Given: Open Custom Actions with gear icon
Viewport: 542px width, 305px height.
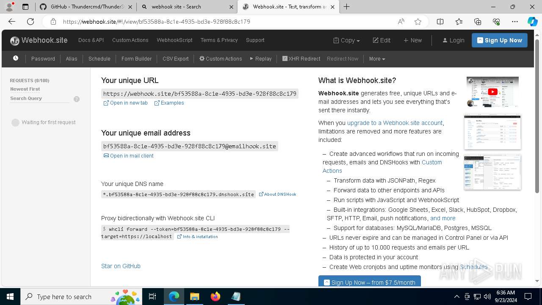Looking at the screenshot, I should (221, 58).
